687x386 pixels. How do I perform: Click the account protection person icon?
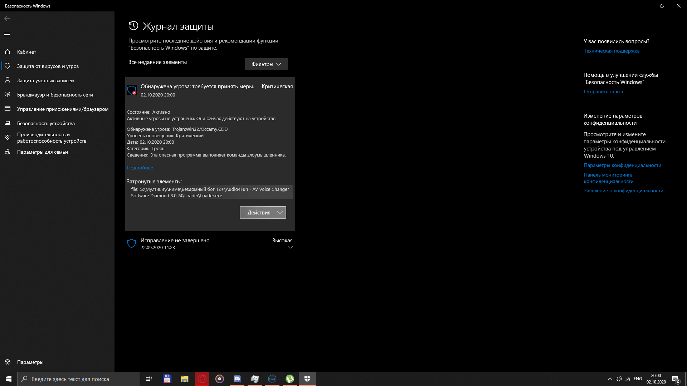8,80
